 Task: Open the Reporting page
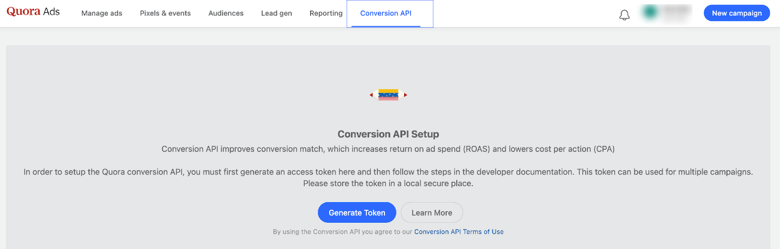(x=326, y=13)
